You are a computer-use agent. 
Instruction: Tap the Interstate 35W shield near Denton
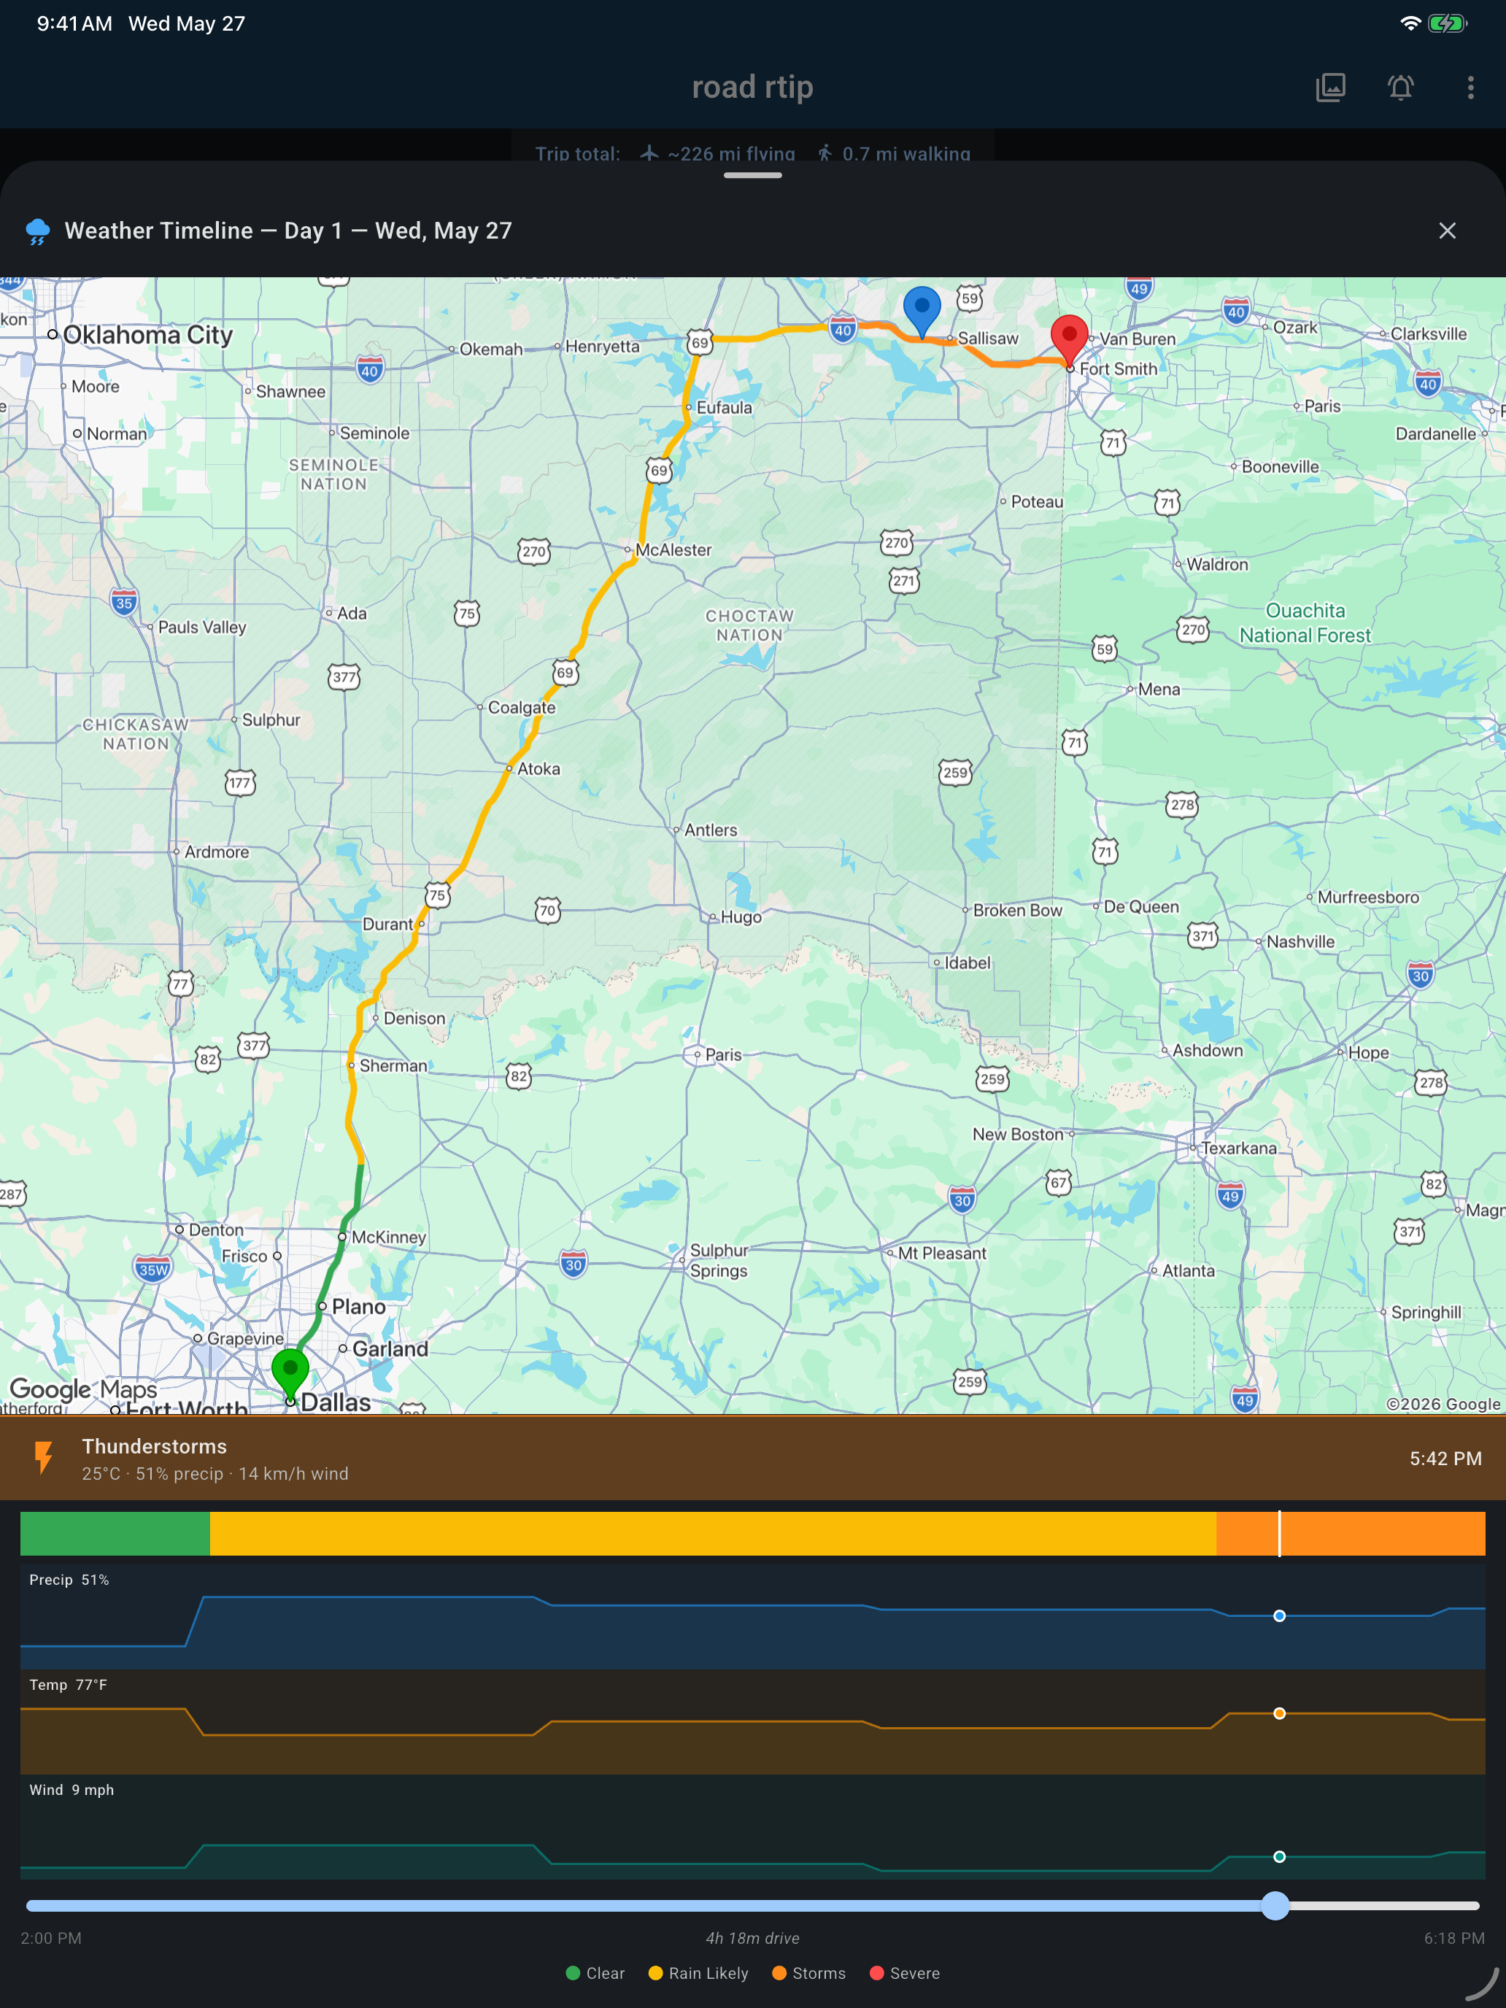click(x=152, y=1269)
